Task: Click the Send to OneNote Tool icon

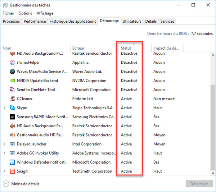Action: (12, 90)
